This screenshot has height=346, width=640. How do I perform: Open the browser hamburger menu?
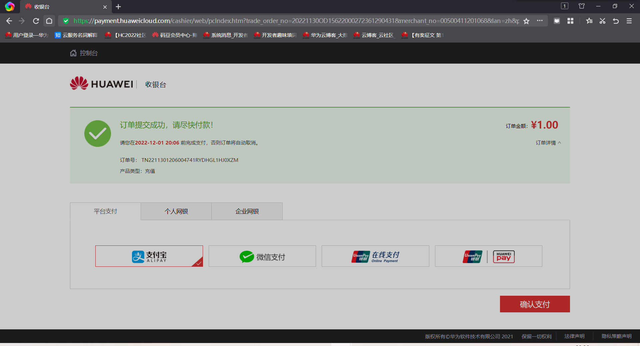(x=629, y=21)
